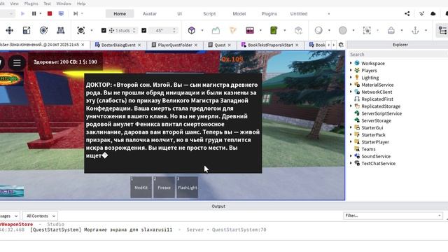The height and width of the screenshot is (252, 448).
Task: Click the Output Filter field
Action: (393, 216)
